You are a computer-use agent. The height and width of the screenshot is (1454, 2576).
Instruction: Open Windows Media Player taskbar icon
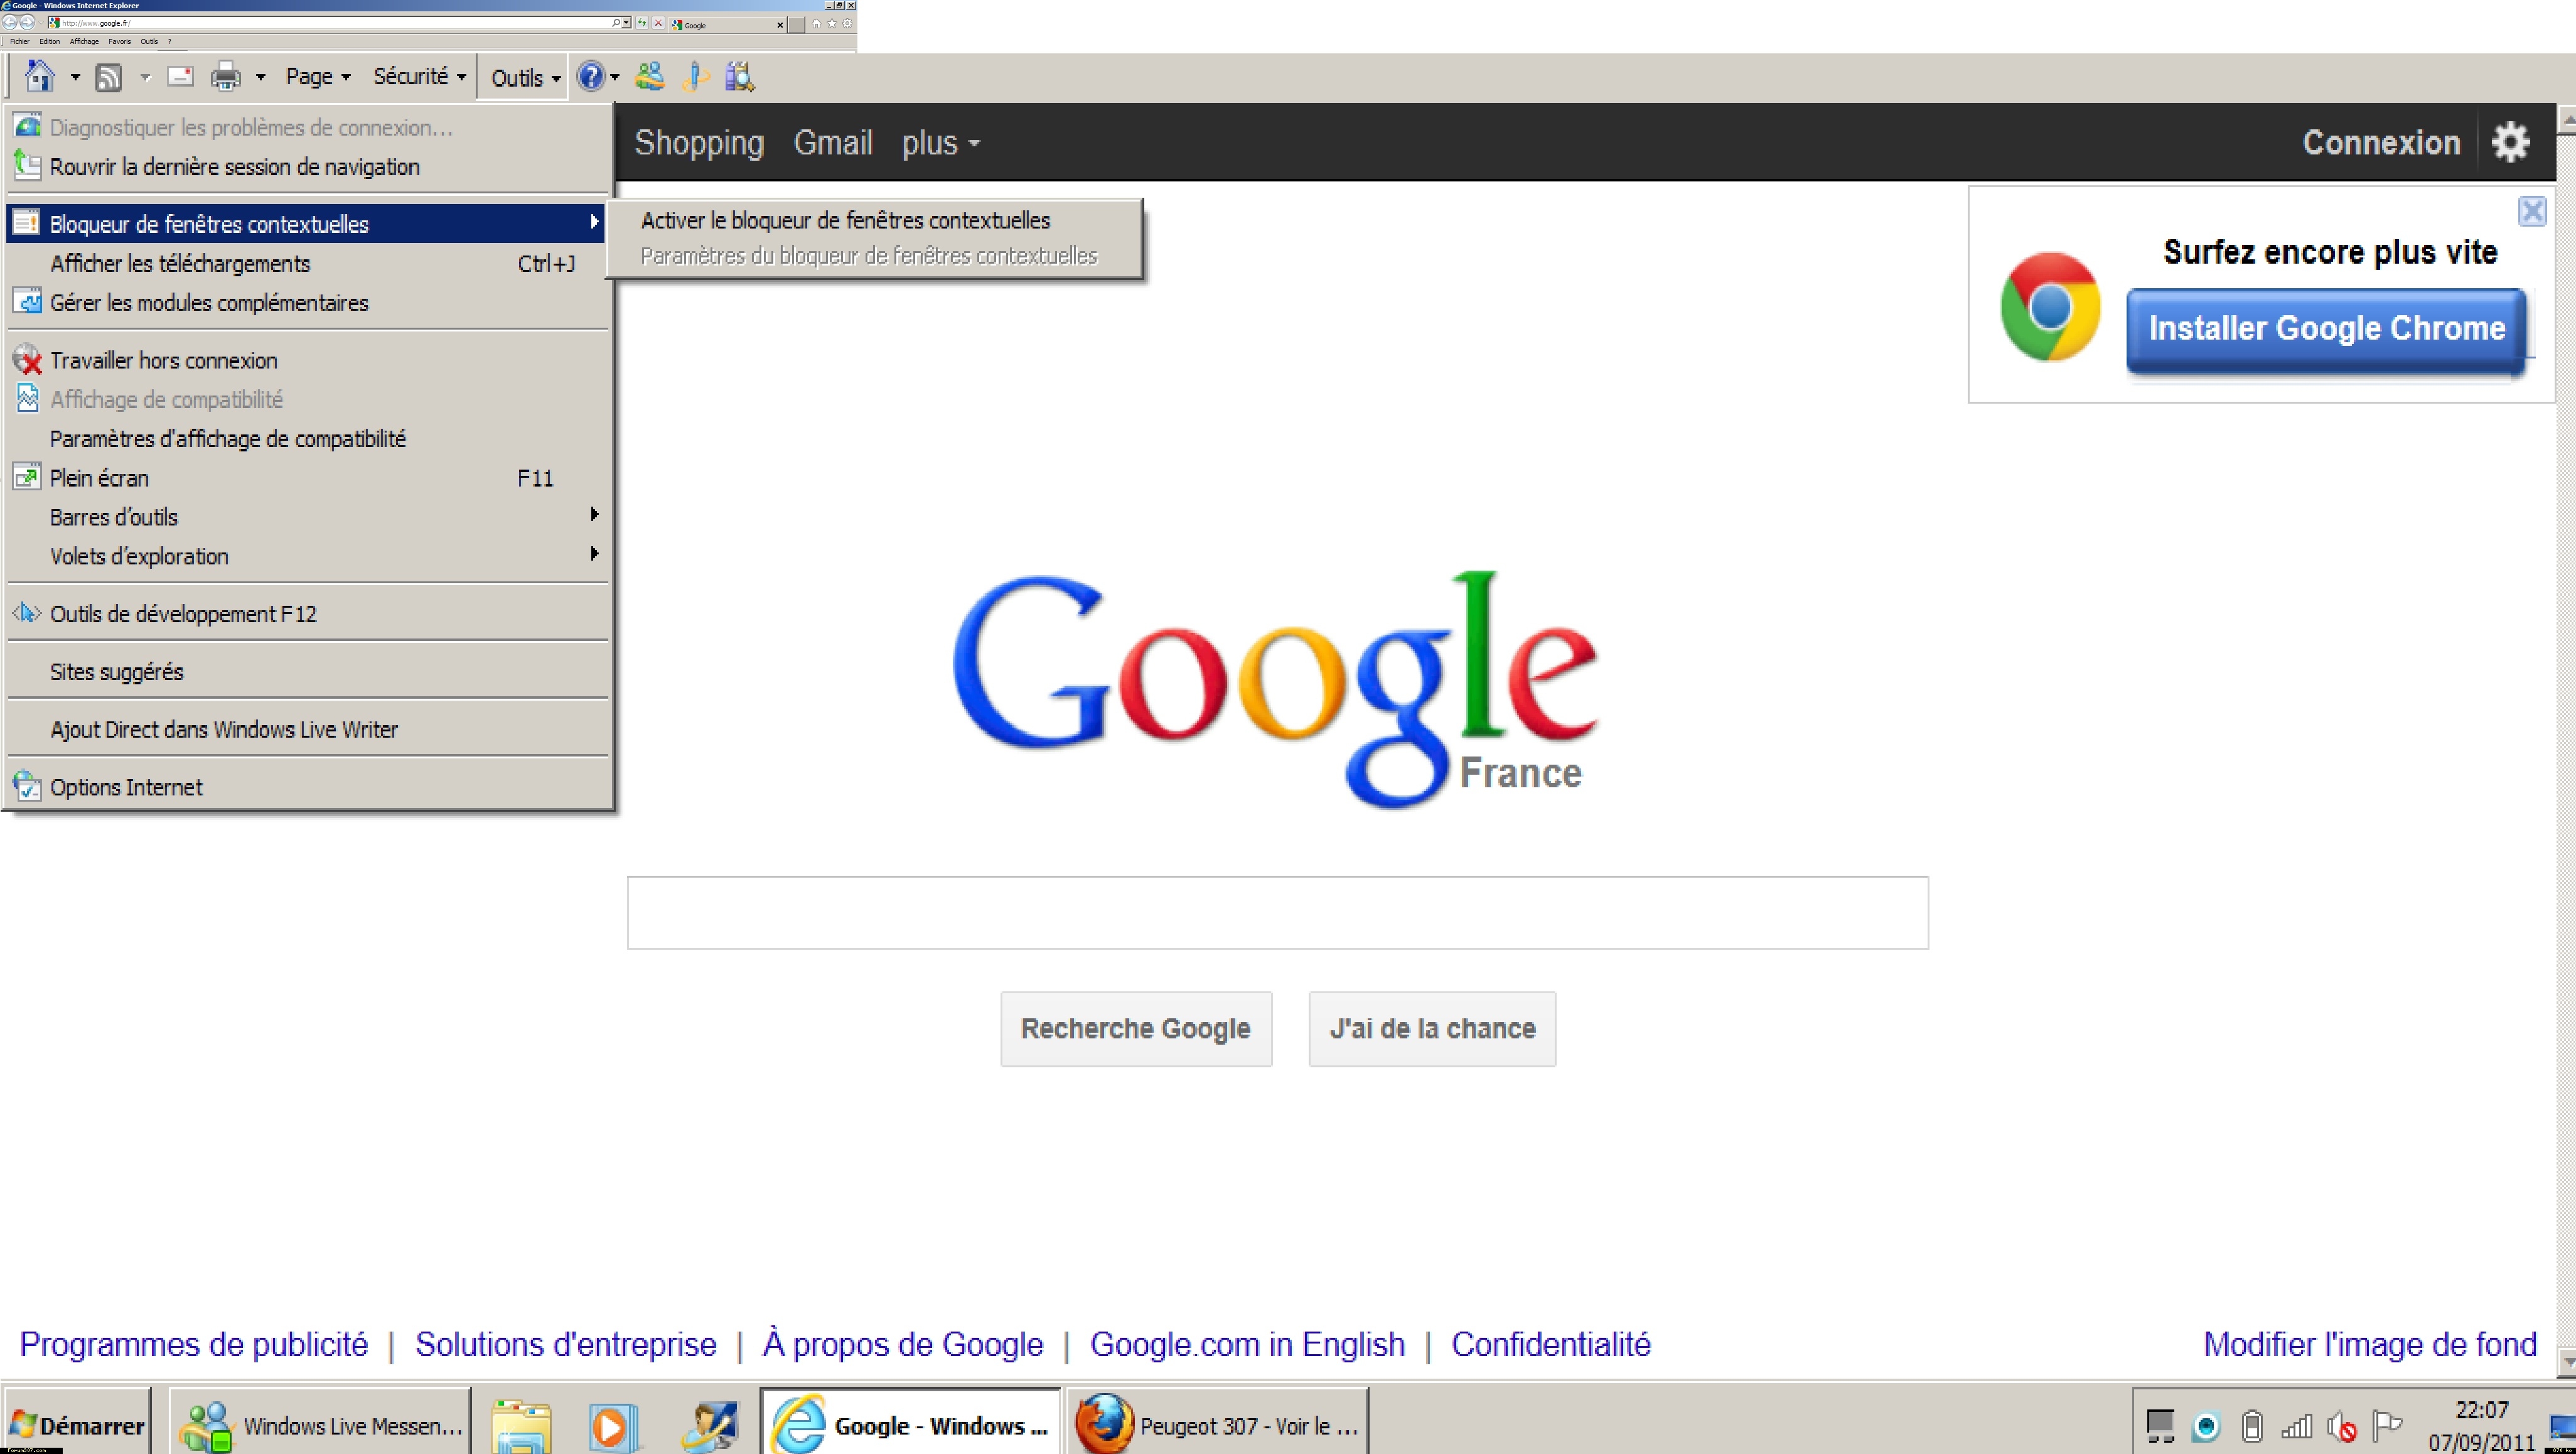coord(614,1426)
